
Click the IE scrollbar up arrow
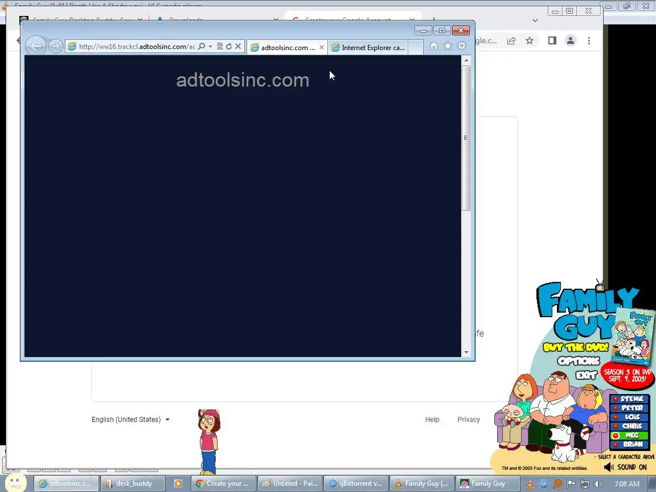click(466, 61)
